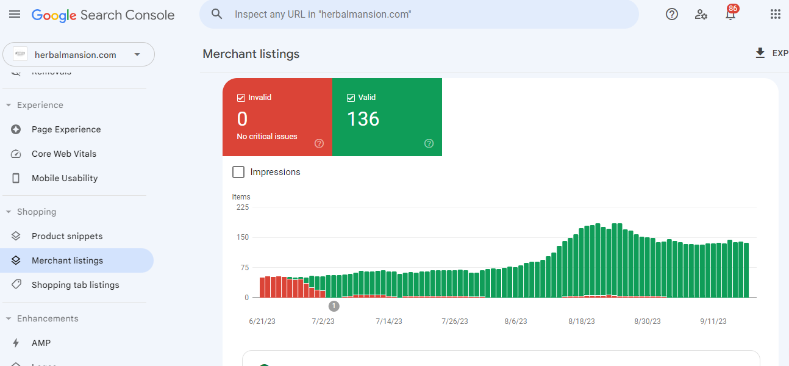Enable the Impressions checkbox

click(238, 172)
